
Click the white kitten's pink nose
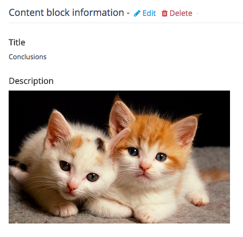click(72, 186)
